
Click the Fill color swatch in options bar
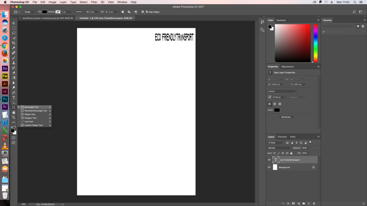[44, 12]
